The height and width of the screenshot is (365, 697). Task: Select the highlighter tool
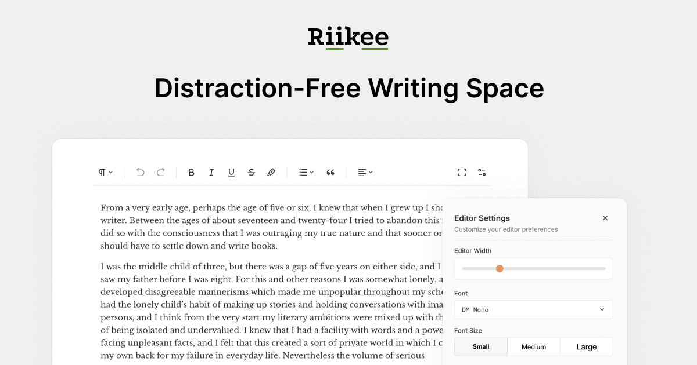point(271,172)
